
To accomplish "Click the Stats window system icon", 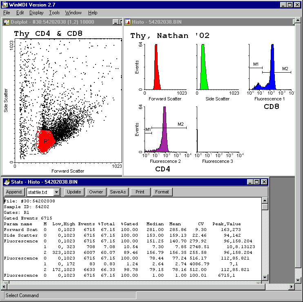I will [7, 182].
